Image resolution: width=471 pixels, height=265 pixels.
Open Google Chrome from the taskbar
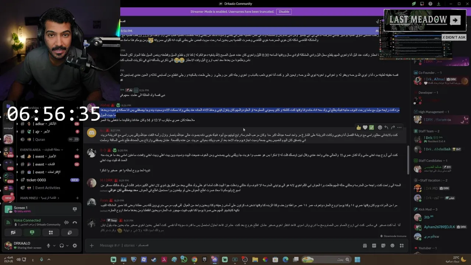coord(194,259)
